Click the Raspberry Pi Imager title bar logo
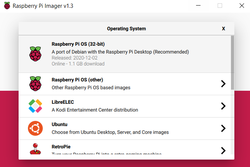The width and height of the screenshot is (250, 167). point(7,6)
